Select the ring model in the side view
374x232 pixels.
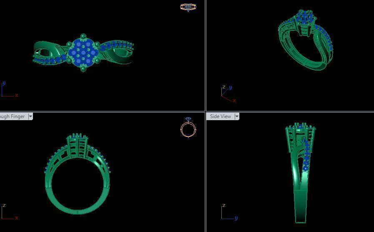coord(301,173)
